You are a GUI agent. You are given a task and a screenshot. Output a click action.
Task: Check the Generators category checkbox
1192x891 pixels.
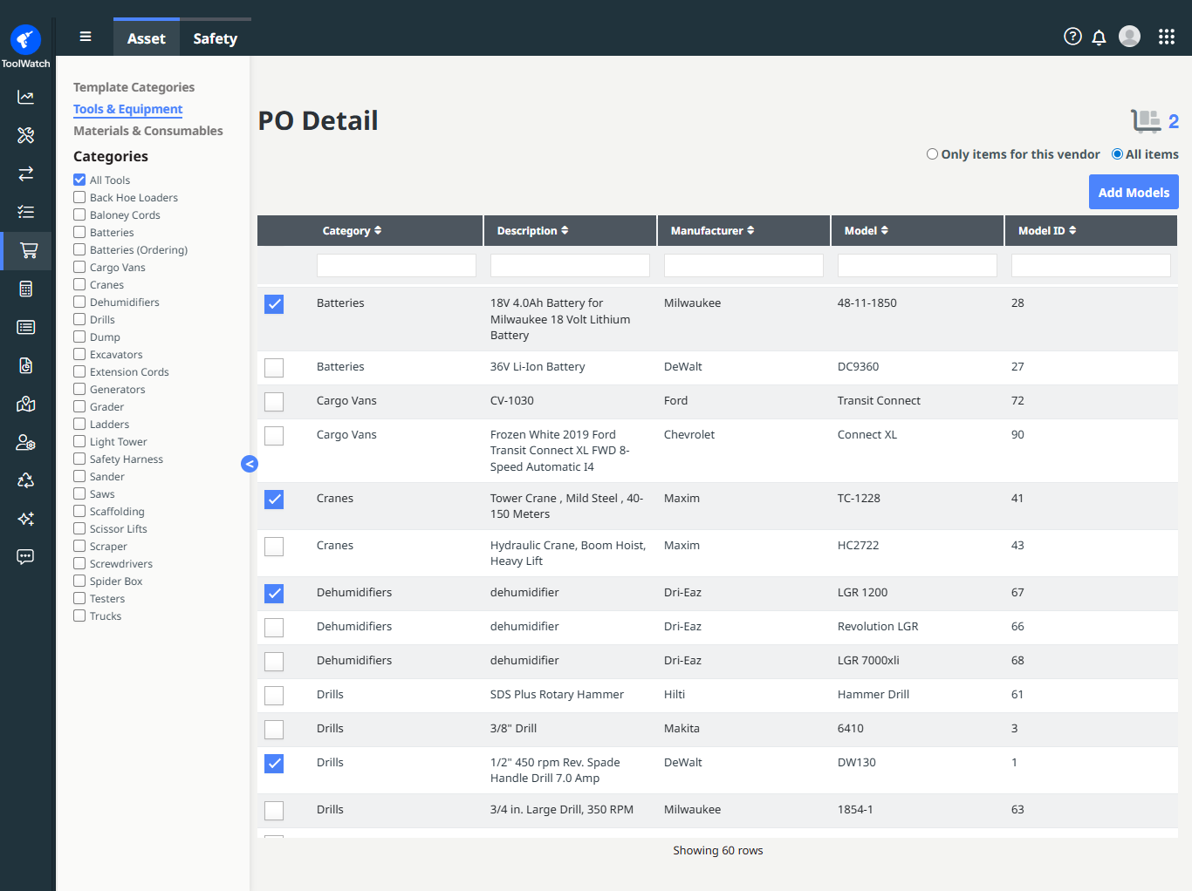(x=79, y=390)
